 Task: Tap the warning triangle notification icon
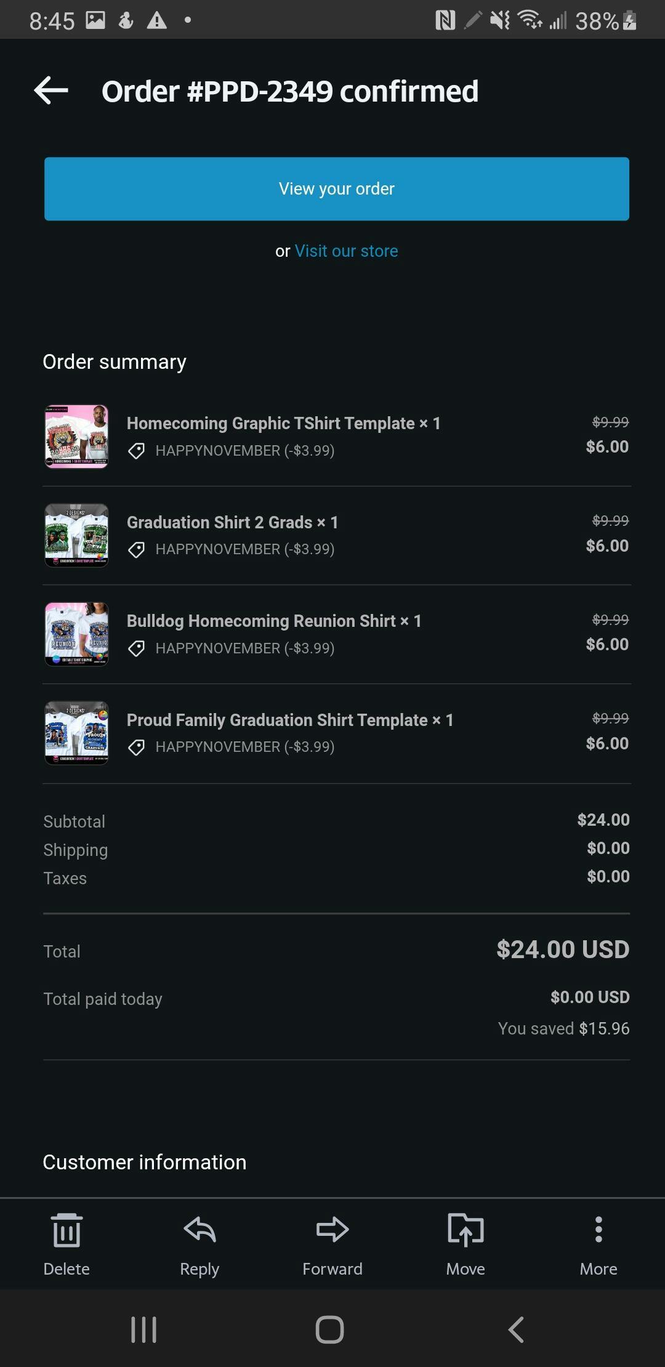pos(157,21)
